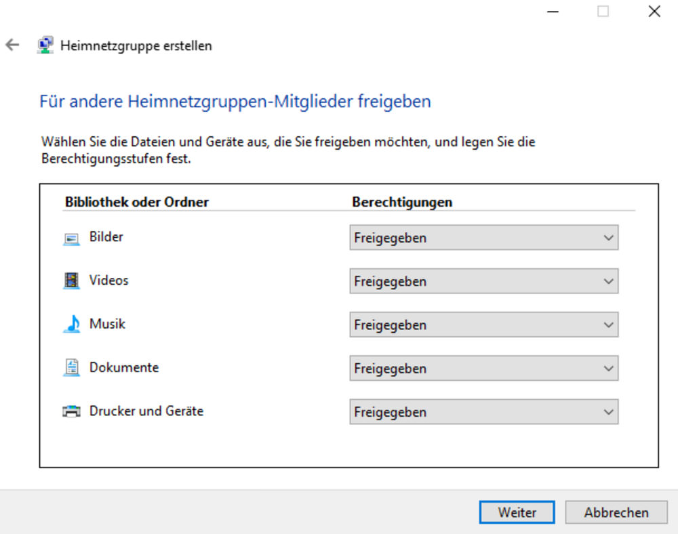Click the Dokumente page icon
Image resolution: width=678 pixels, height=534 pixels.
pyautogui.click(x=71, y=368)
